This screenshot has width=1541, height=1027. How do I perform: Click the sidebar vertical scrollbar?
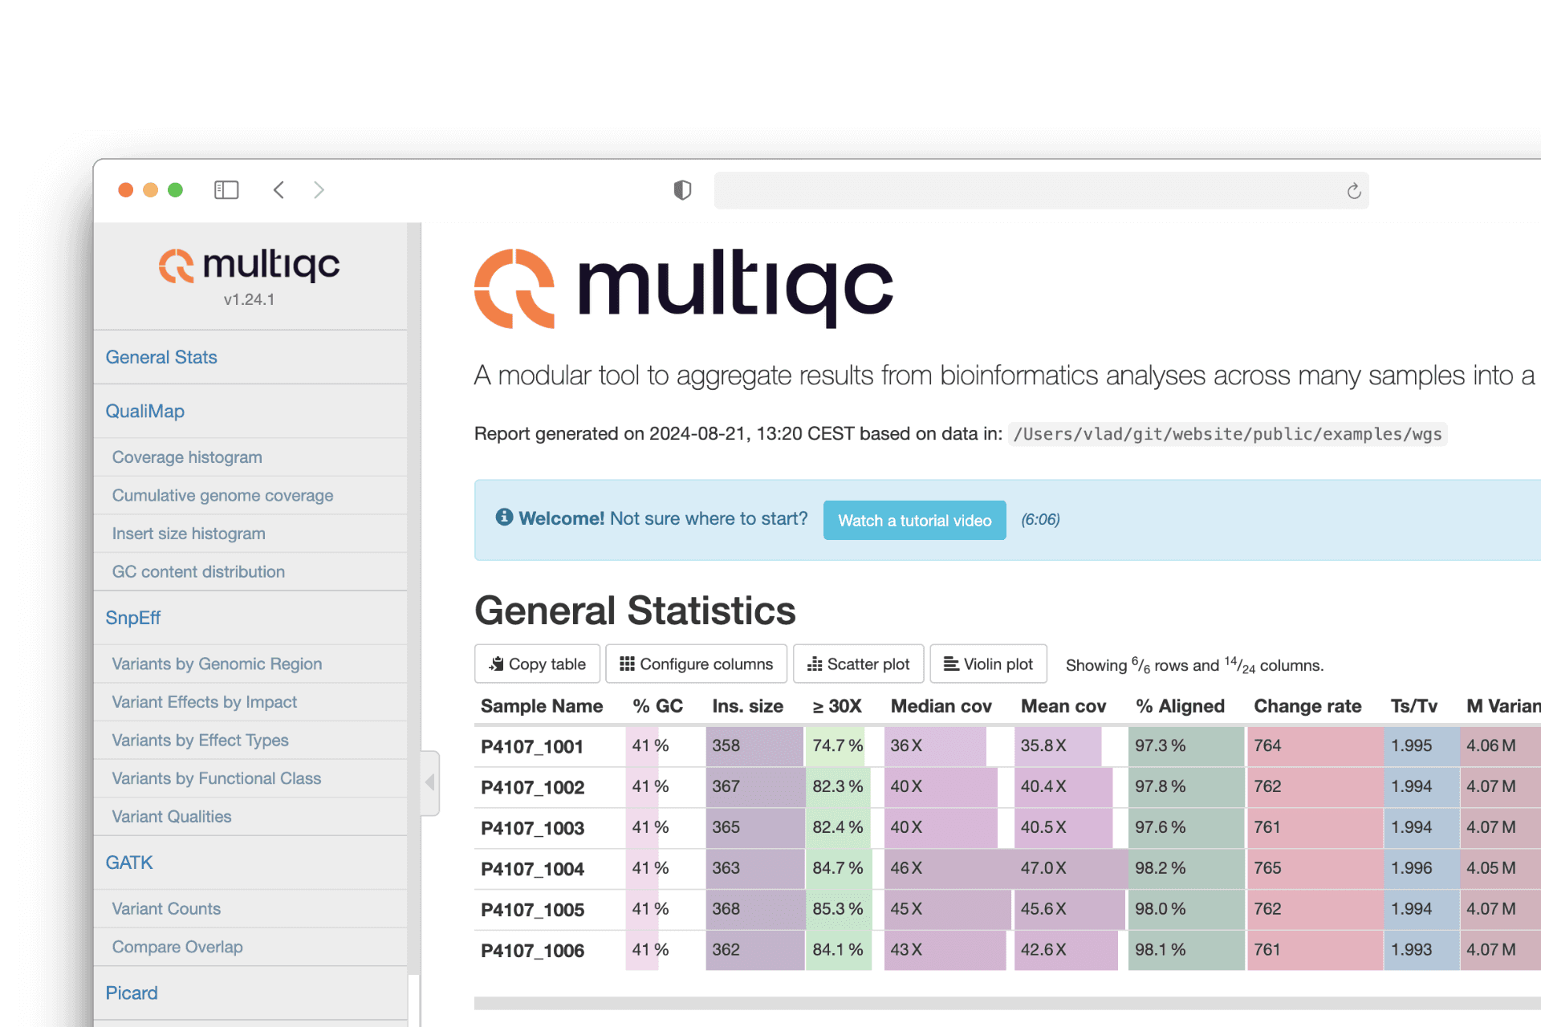(x=413, y=598)
